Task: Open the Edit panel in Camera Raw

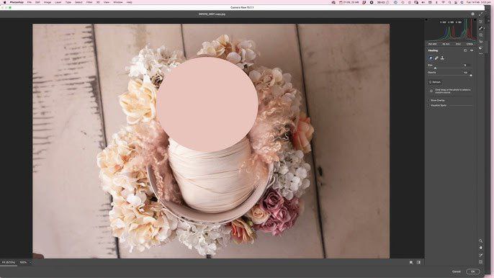Action: tap(481, 22)
